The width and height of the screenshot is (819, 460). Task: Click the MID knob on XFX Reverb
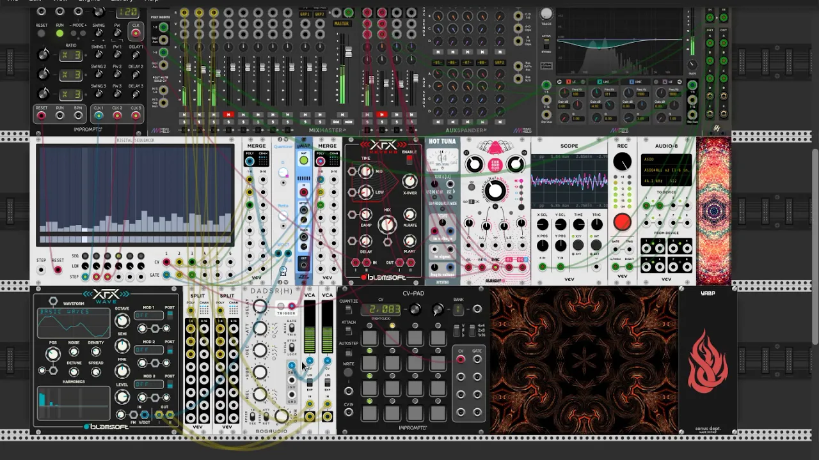click(x=365, y=171)
